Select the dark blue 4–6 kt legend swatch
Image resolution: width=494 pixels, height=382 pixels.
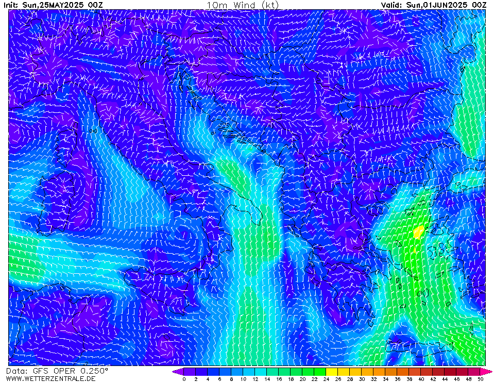[213, 372]
